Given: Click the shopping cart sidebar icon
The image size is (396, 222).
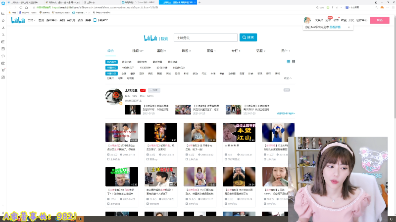Looking at the screenshot, I should tap(3, 70).
